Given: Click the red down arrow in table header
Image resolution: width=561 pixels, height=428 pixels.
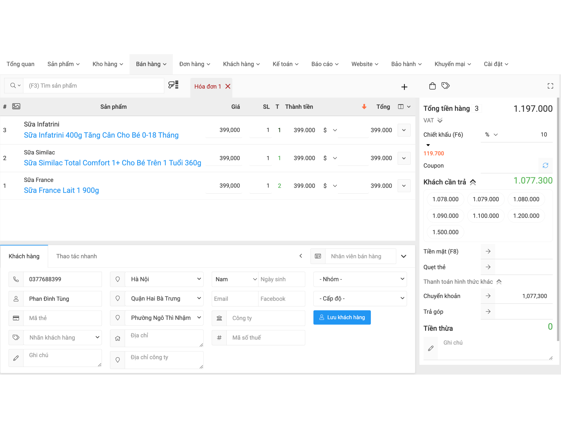Looking at the screenshot, I should click(x=364, y=107).
